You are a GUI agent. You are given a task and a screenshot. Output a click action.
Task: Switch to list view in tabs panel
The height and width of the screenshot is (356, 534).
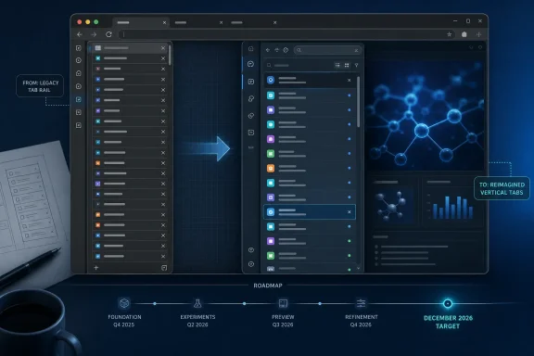point(337,65)
